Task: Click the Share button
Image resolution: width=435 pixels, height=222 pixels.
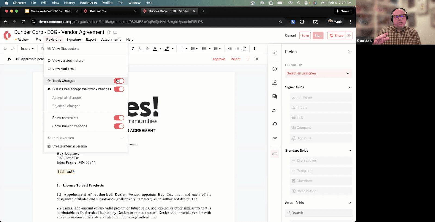Action: tap(336, 36)
